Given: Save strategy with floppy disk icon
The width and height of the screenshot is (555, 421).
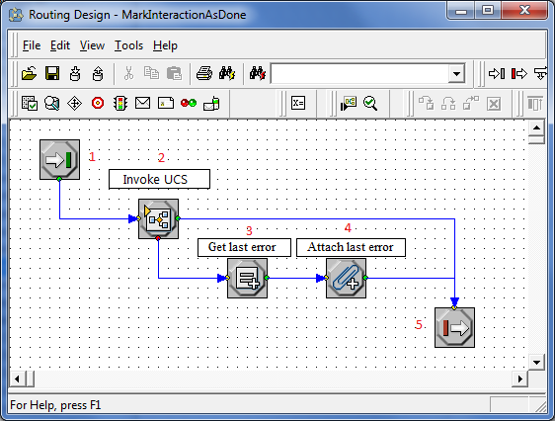Looking at the screenshot, I should [x=52, y=74].
